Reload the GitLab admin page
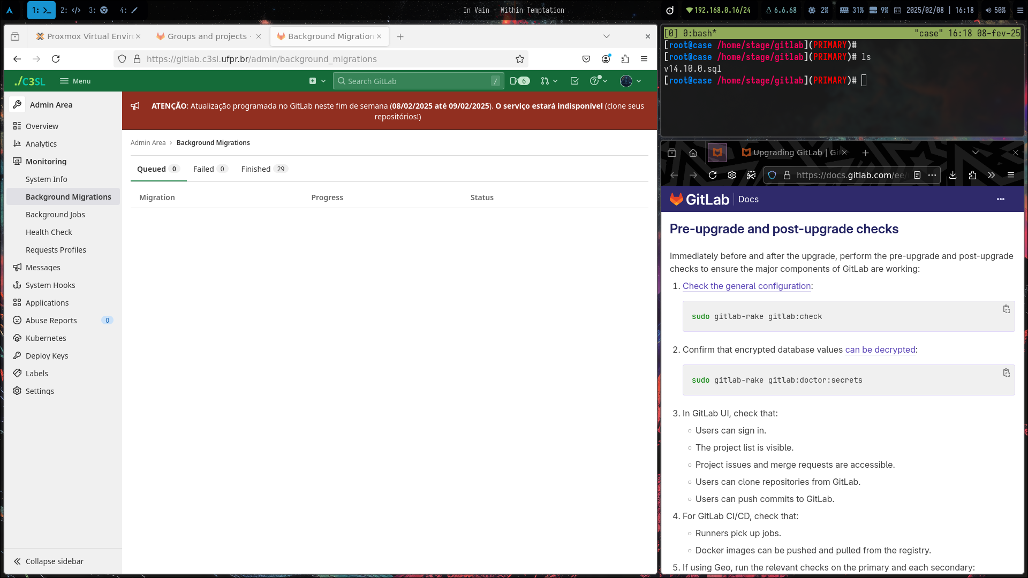Image resolution: width=1028 pixels, height=578 pixels. [x=56, y=59]
